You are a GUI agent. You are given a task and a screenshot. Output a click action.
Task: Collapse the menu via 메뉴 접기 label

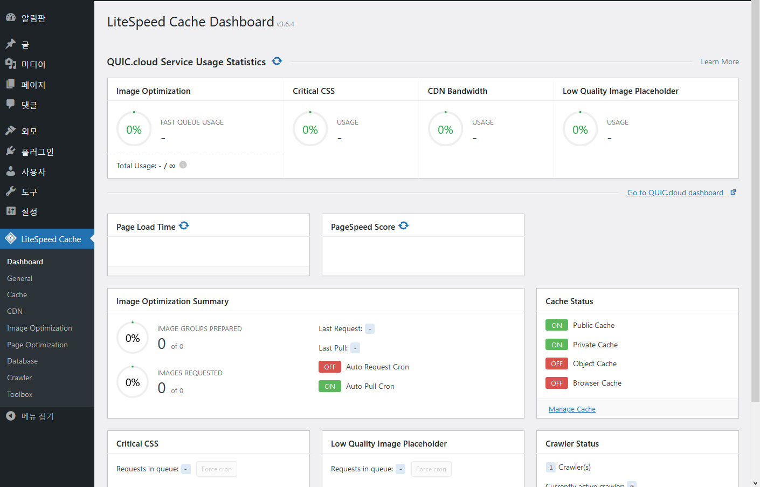(38, 416)
